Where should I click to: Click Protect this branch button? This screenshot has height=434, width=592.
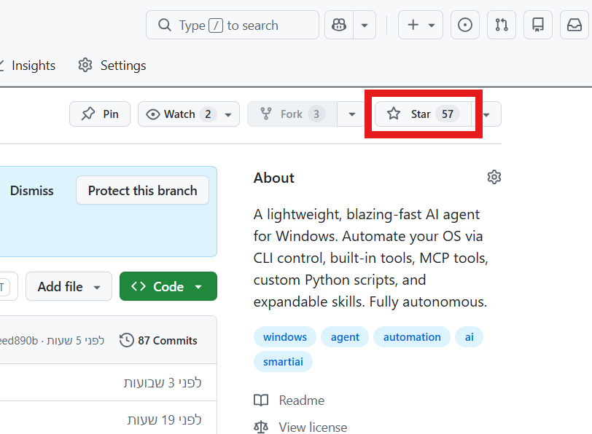142,190
